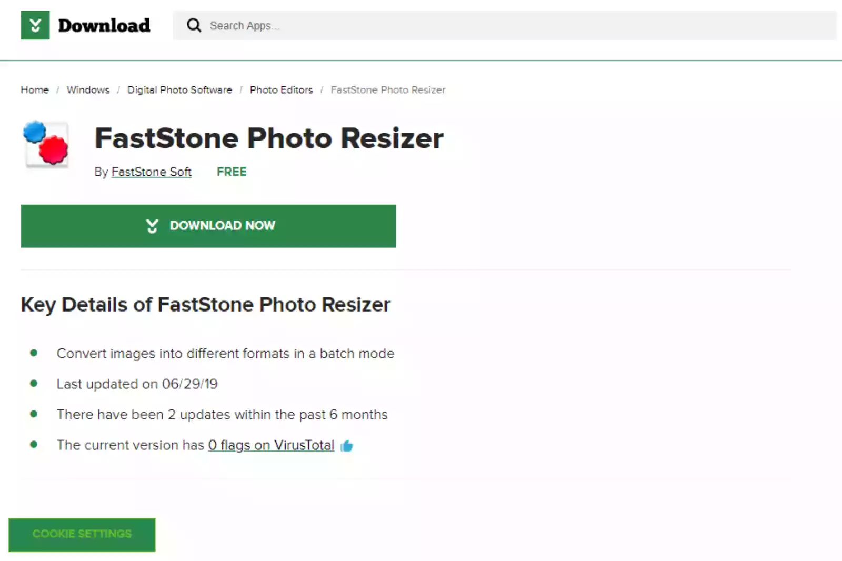842x561 pixels.
Task: Open the COOKIE SETTINGS button
Action: point(82,534)
